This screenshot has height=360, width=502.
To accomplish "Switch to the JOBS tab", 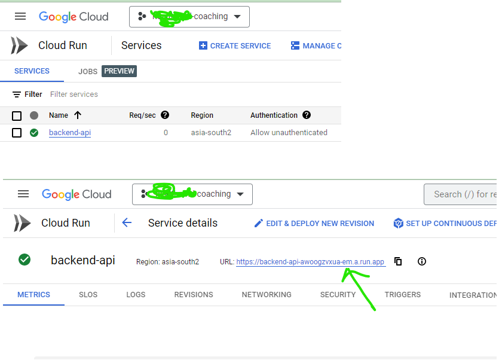I will 88,71.
